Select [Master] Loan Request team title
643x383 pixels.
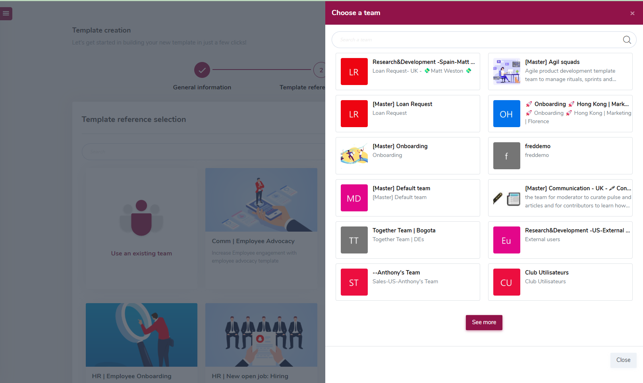tap(402, 104)
